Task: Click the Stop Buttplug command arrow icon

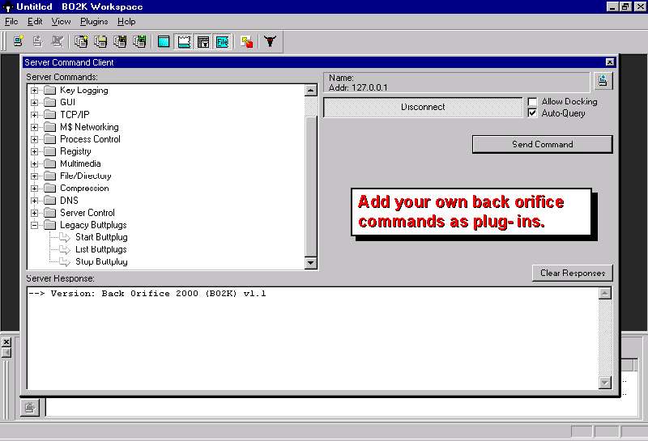Action: (65, 262)
